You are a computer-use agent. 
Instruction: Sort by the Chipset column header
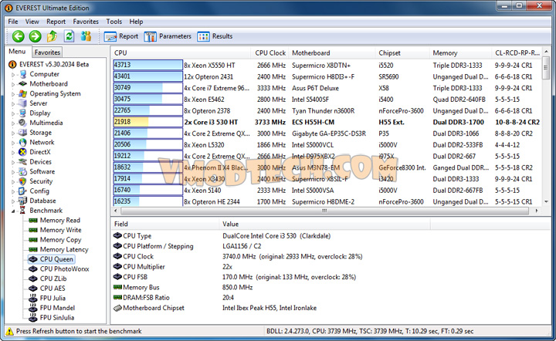coord(402,52)
